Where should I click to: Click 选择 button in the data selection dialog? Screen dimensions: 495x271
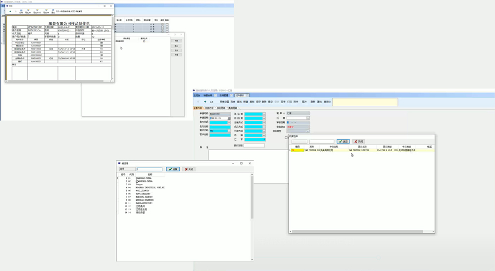(343, 142)
